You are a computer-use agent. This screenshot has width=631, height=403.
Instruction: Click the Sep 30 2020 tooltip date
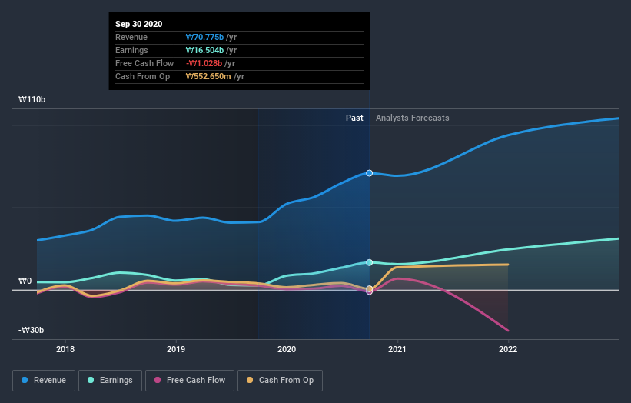point(139,24)
